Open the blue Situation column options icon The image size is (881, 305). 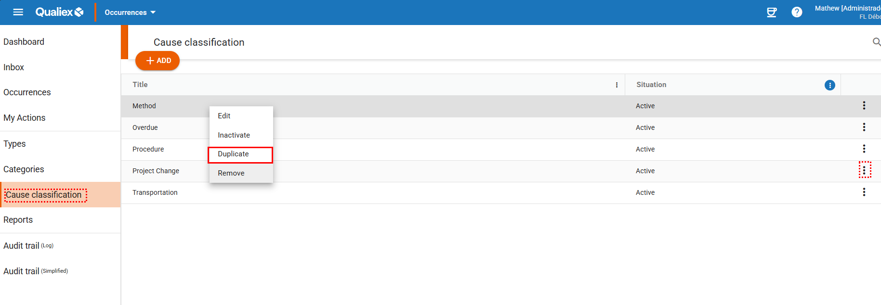click(x=829, y=85)
